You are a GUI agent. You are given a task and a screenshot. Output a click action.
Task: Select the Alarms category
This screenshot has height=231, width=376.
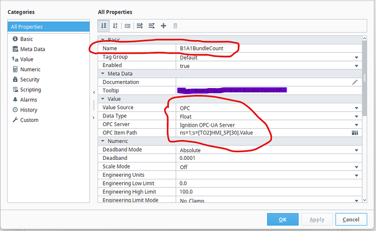pos(25,99)
